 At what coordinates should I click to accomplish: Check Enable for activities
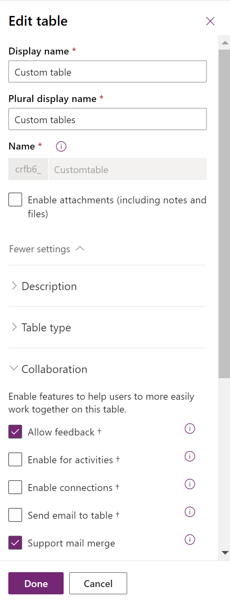pos(15,459)
